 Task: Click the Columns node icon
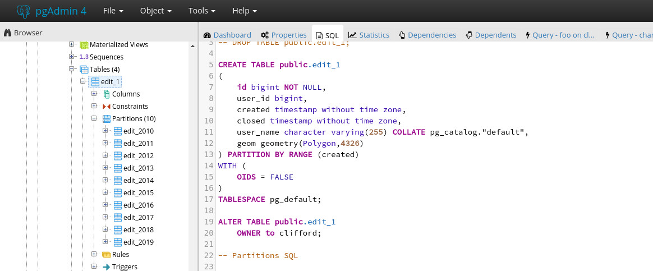click(106, 94)
